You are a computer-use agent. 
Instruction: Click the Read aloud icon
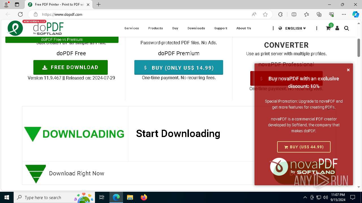click(254, 14)
